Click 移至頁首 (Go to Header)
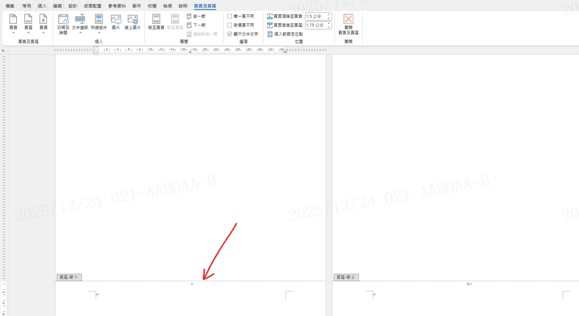The height and width of the screenshot is (316, 579). 156,23
